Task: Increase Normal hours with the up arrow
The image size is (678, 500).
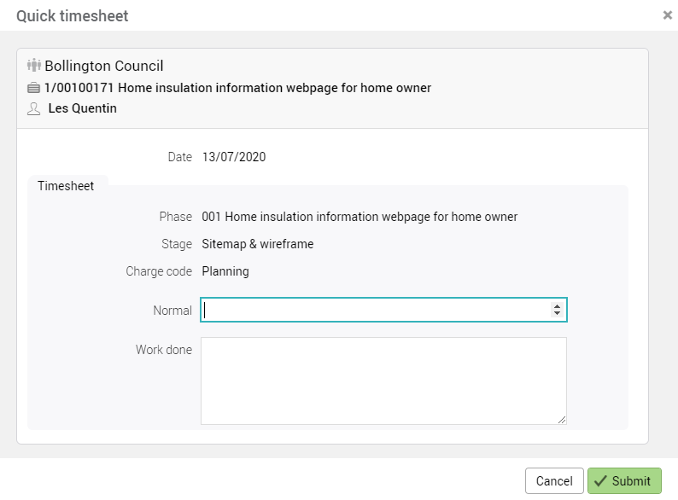Action: (557, 306)
